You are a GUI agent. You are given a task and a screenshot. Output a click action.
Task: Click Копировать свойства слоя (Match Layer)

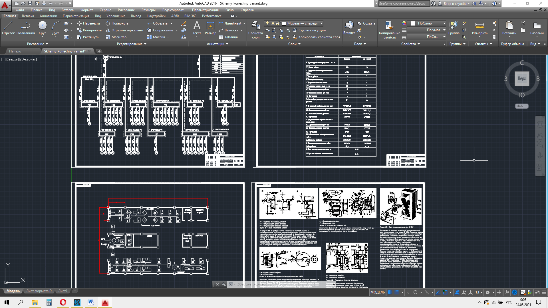(316, 37)
